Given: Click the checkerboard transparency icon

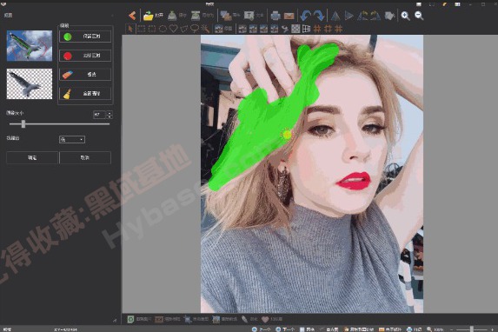Looking at the screenshot, I should tap(295, 29).
